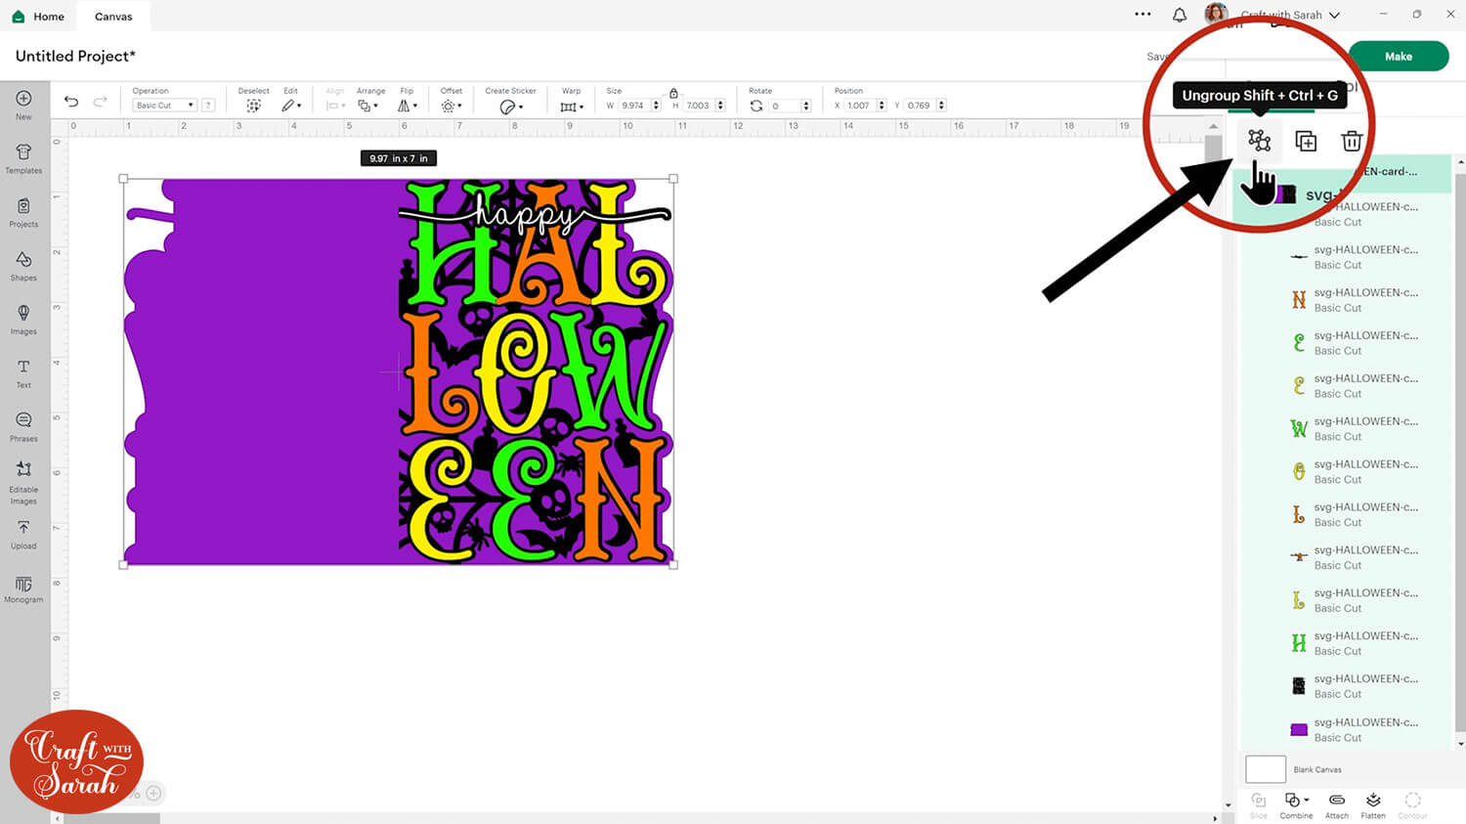Click the Undo arrow
Image resolution: width=1466 pixels, height=824 pixels.
71,102
